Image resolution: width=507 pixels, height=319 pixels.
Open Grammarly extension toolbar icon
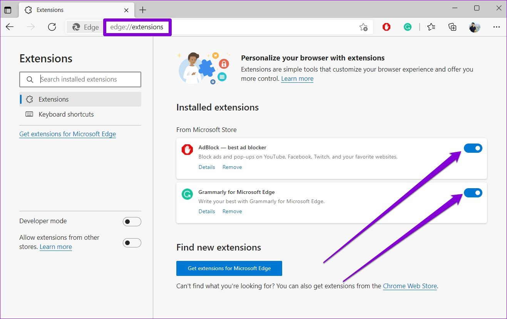(x=408, y=27)
